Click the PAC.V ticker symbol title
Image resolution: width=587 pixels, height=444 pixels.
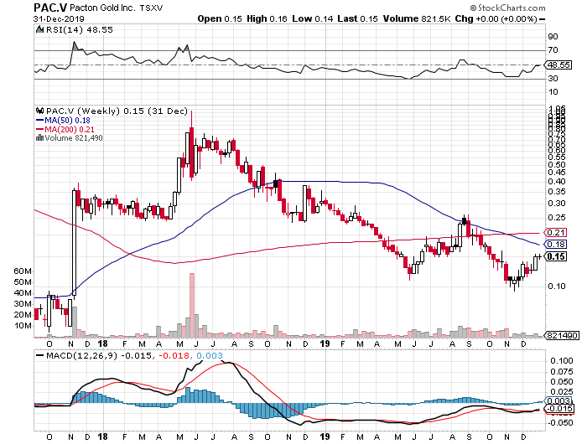pos(50,8)
